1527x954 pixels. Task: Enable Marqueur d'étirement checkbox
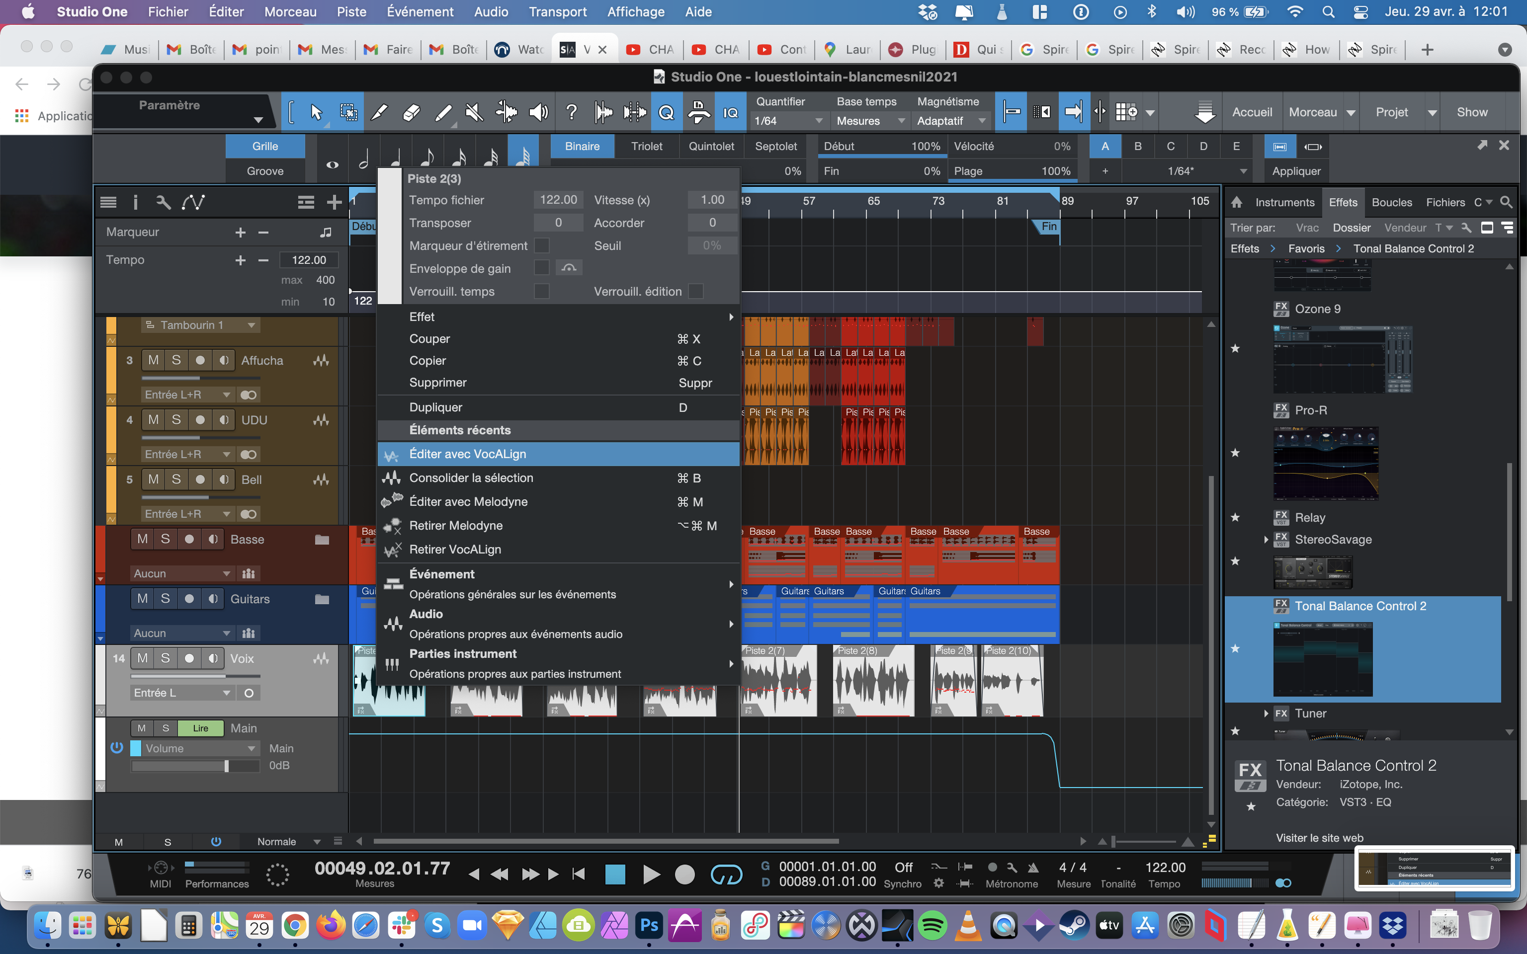[541, 245]
